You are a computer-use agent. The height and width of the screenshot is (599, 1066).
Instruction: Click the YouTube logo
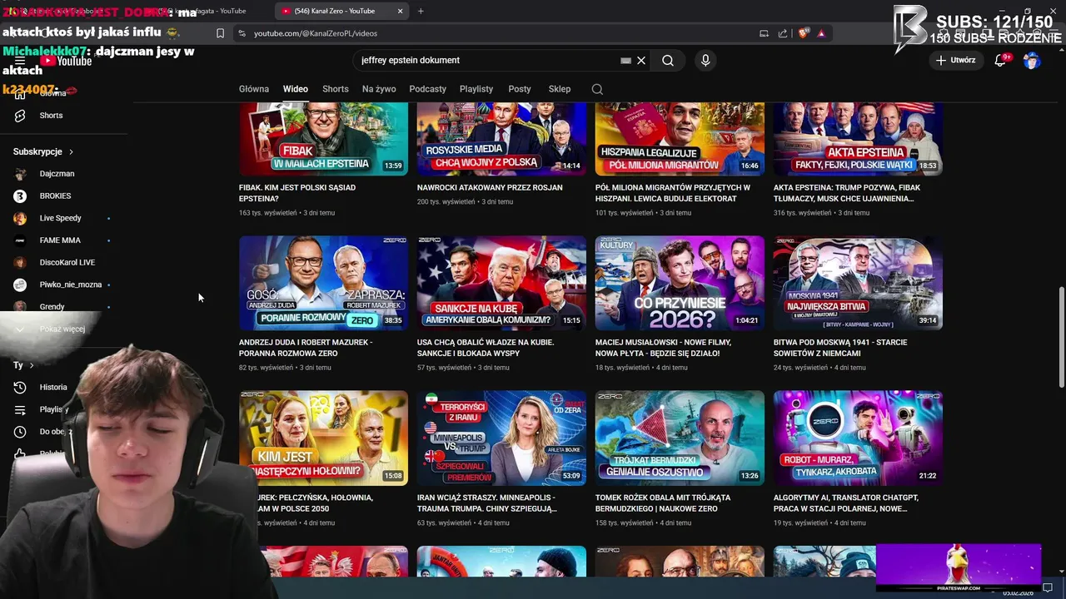[66, 60]
